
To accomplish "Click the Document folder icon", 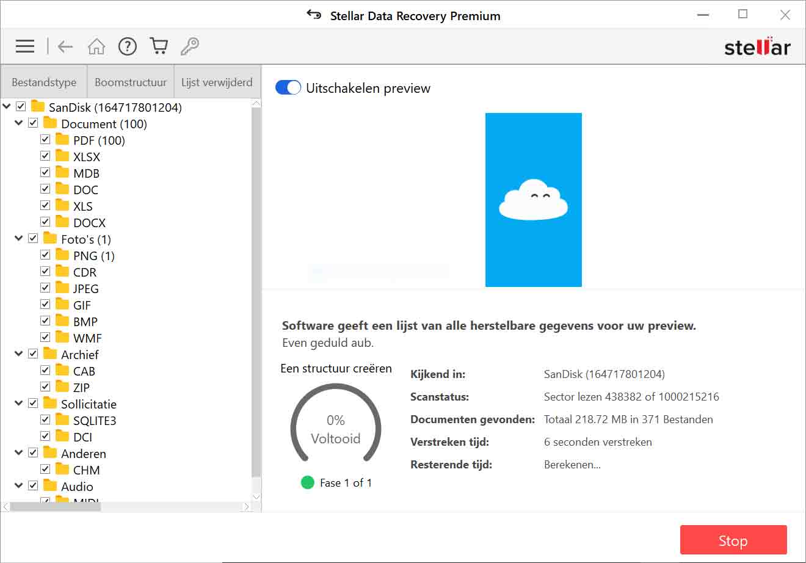I will click(50, 123).
